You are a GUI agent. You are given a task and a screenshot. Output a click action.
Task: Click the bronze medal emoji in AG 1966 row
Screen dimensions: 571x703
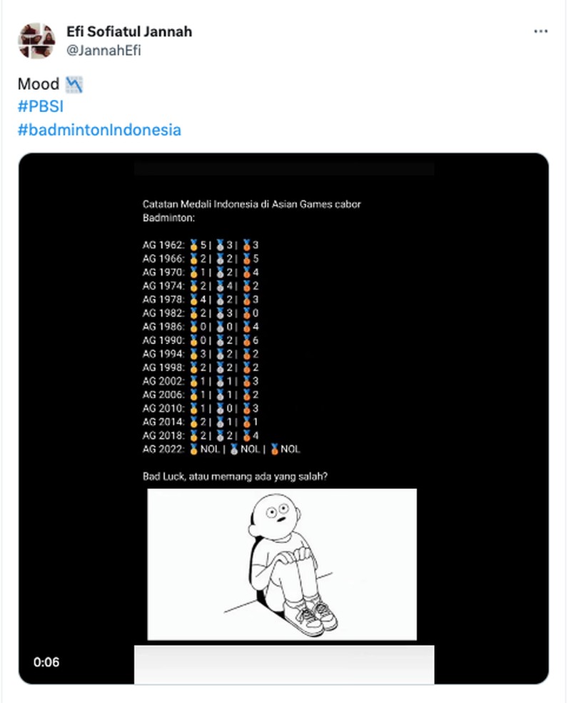tap(246, 259)
